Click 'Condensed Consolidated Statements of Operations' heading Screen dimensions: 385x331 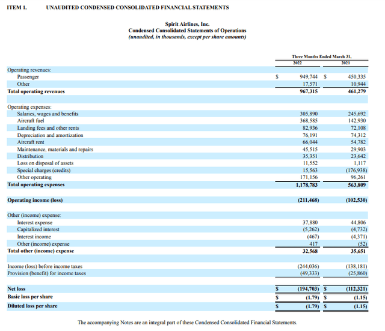pyautogui.click(x=187, y=31)
